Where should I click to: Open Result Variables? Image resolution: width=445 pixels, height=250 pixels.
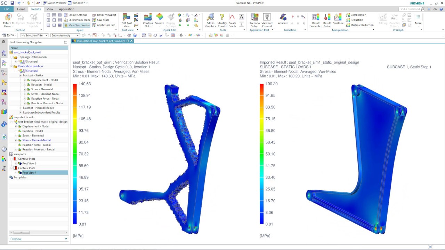click(x=316, y=20)
